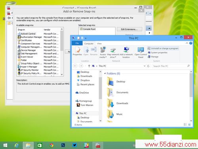Screen dimensions: 198x149
Task: Open the File tab in This PC
Action: click(77, 43)
